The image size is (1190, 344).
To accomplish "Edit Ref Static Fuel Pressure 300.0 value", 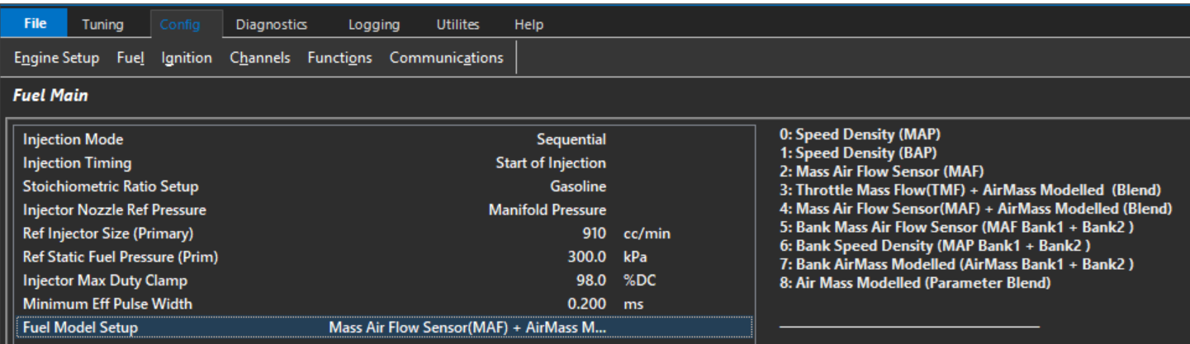I will click(x=587, y=257).
